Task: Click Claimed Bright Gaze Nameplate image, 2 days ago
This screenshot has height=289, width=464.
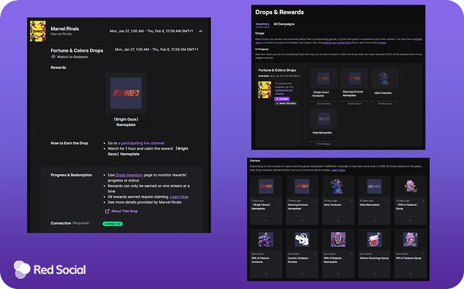Action: [x=266, y=187]
